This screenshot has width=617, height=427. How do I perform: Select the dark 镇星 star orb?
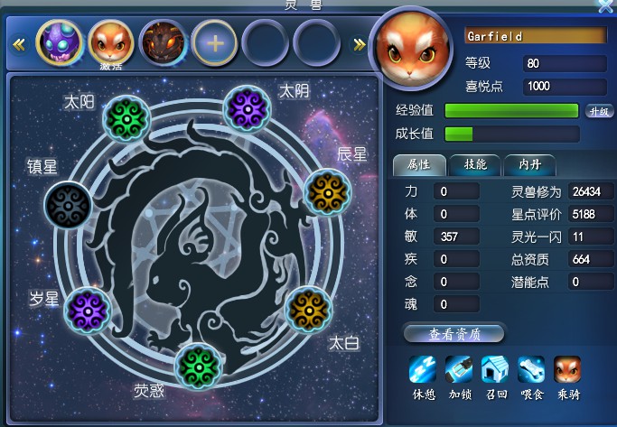point(68,206)
